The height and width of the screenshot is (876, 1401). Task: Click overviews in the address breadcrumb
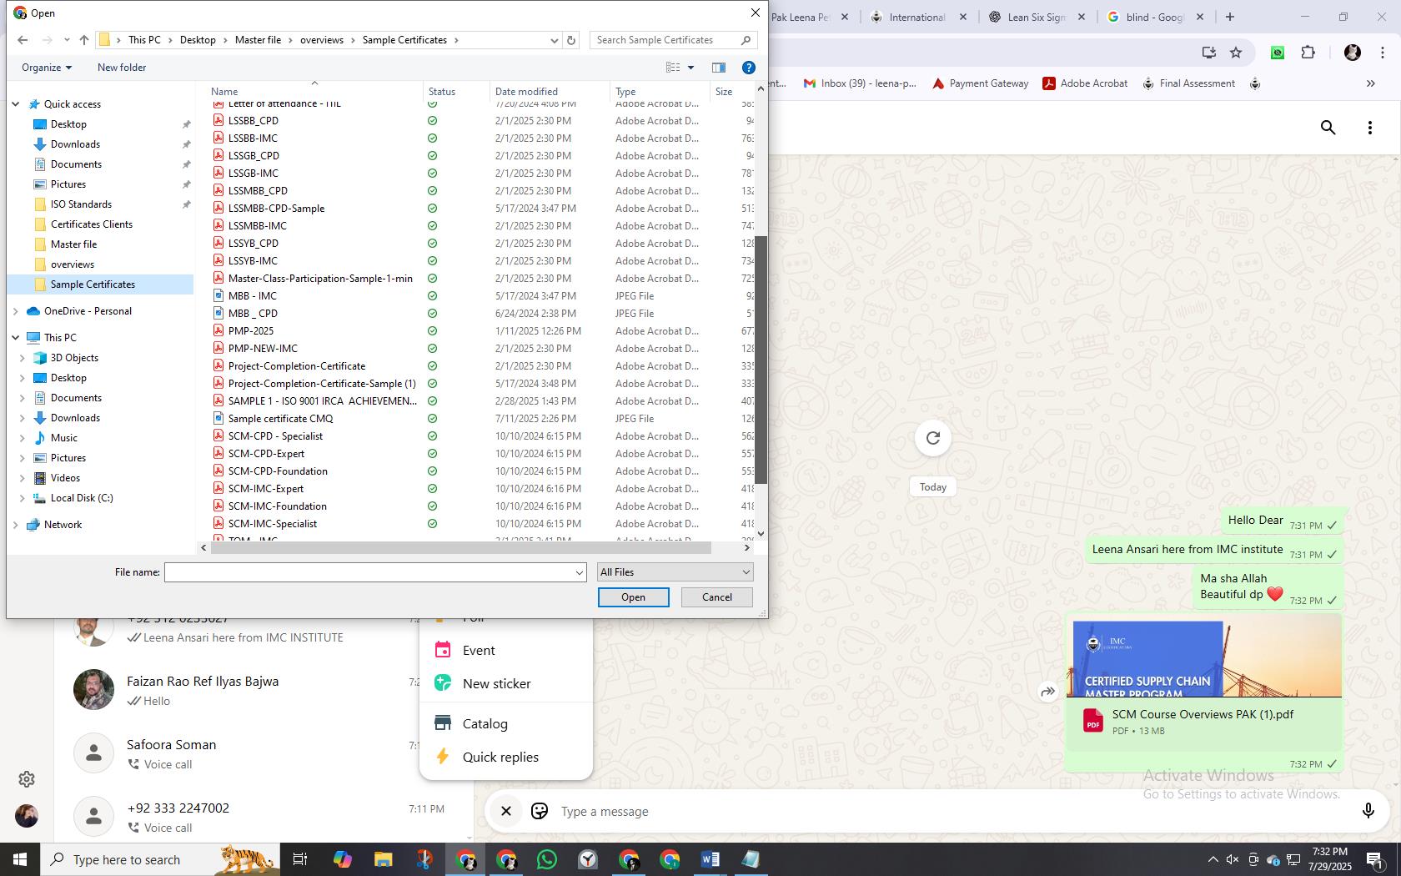(322, 40)
